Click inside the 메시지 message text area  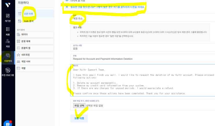143,80
